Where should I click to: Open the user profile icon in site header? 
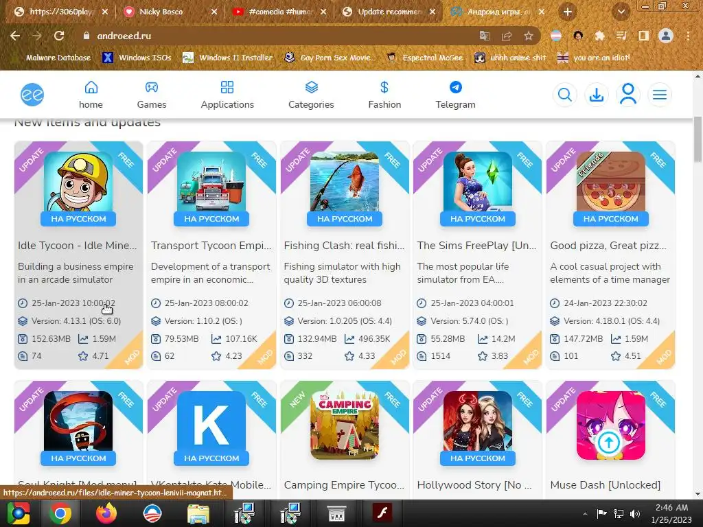tap(628, 95)
